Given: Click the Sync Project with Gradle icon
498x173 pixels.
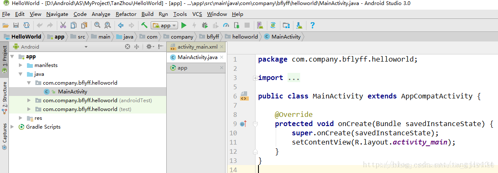Looking at the screenshot, I should pyautogui.click(x=273, y=25).
